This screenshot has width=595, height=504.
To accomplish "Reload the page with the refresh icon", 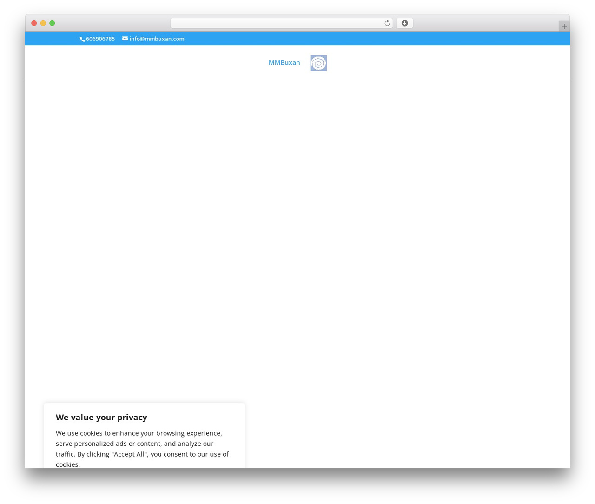I will coord(387,23).
